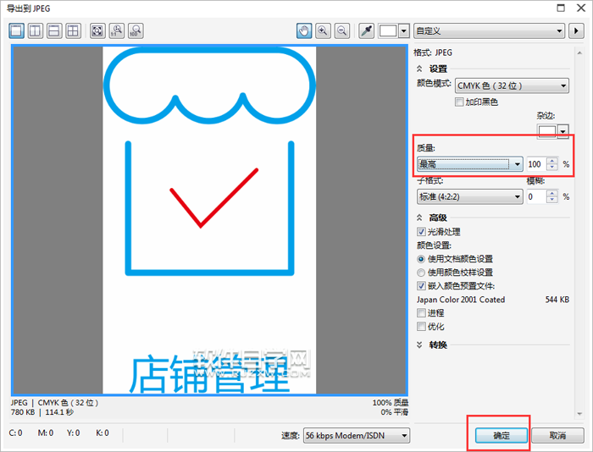Click the preset flyout arrow button
The width and height of the screenshot is (593, 452).
[x=576, y=30]
